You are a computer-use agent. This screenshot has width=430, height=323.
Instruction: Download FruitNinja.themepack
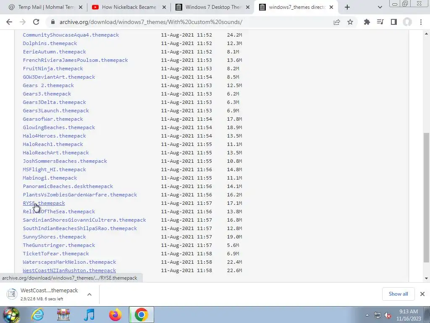pyautogui.click(x=53, y=69)
